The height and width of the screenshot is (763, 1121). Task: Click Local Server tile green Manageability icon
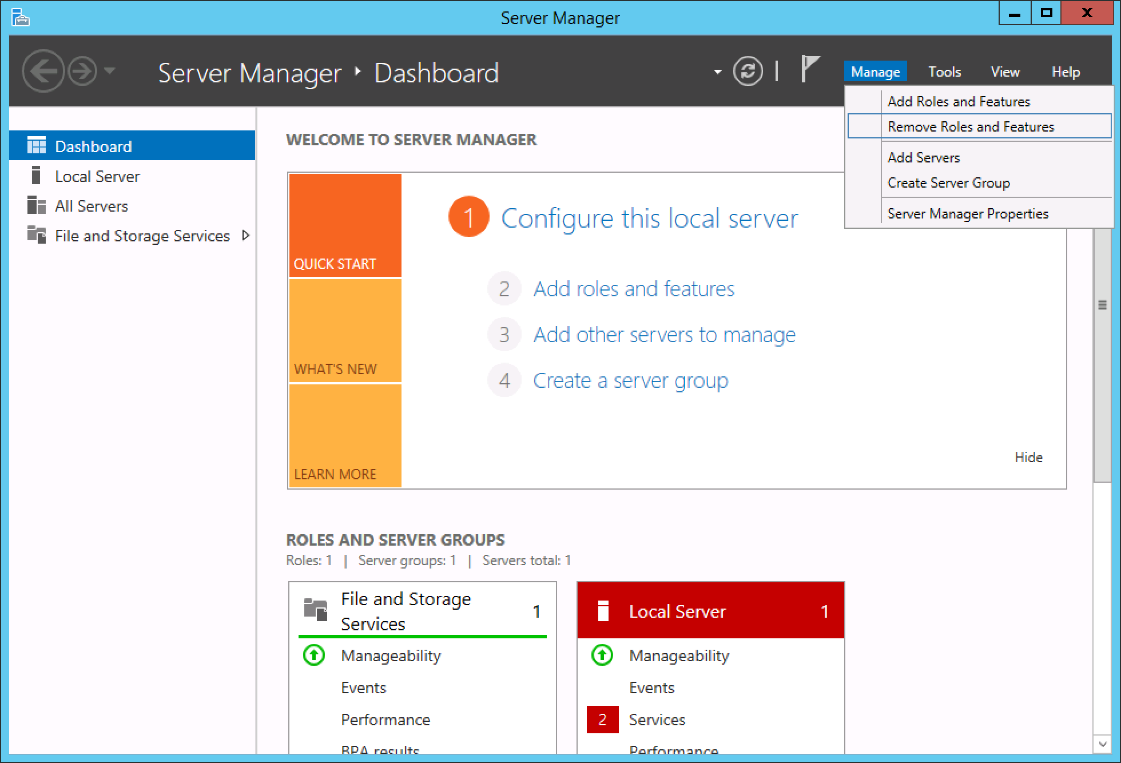[x=602, y=655]
